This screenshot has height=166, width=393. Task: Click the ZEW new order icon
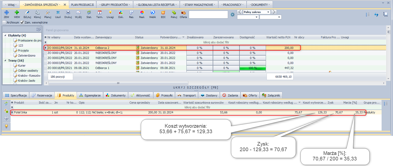pyautogui.click(x=7, y=13)
